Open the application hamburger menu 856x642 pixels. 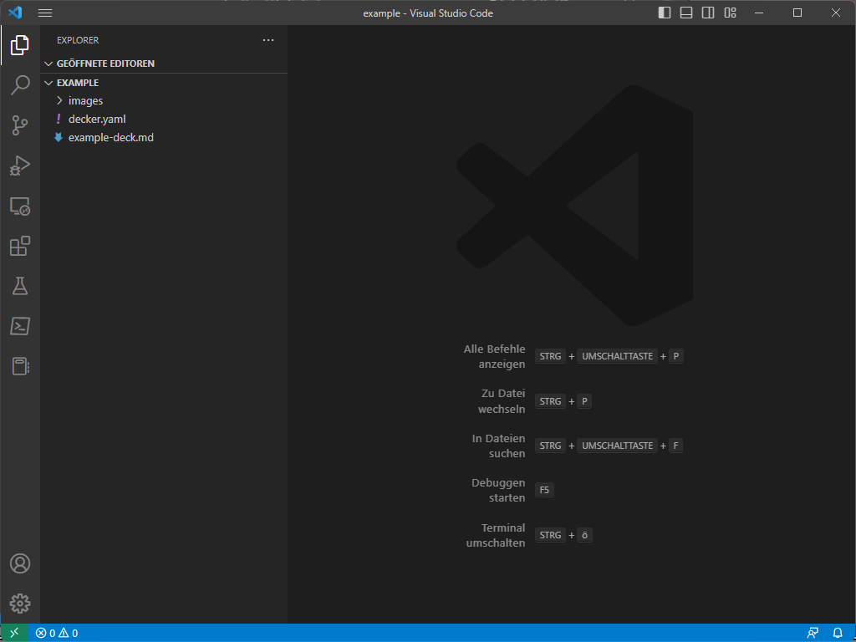[45, 13]
